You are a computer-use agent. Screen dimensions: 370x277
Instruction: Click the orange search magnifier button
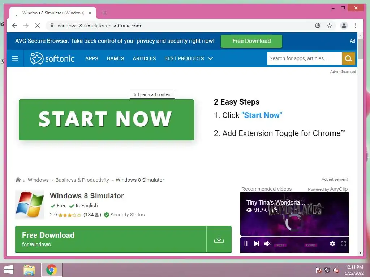pyautogui.click(x=349, y=58)
